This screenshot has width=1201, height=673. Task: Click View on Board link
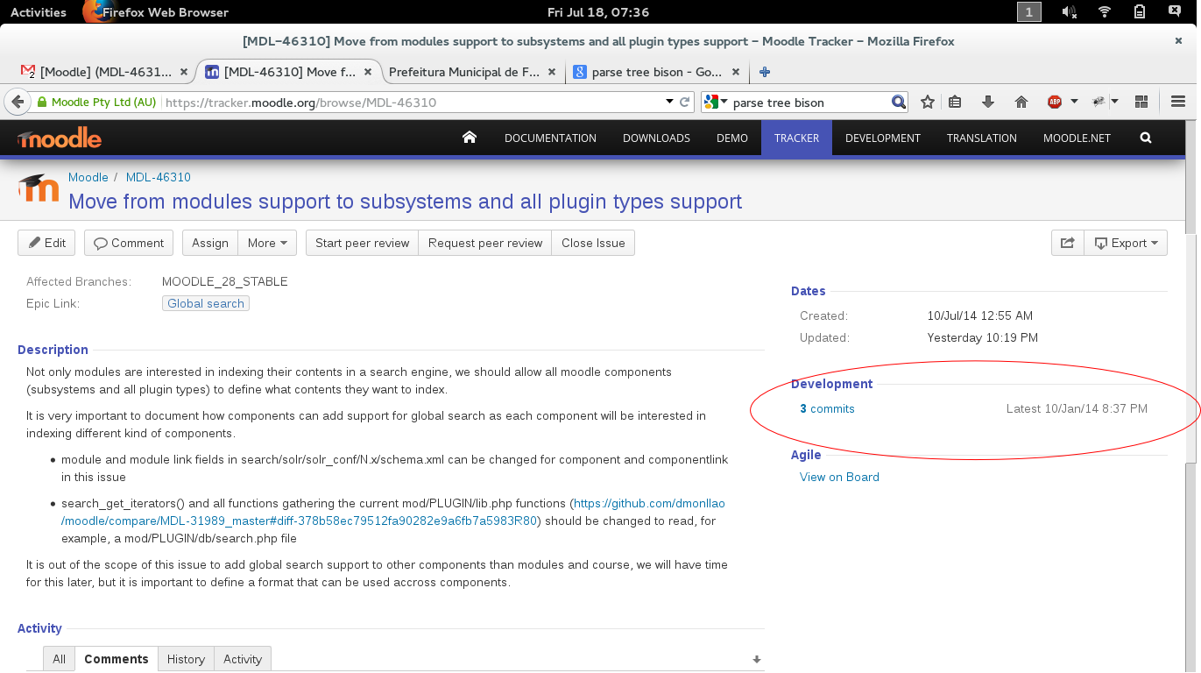[x=839, y=477]
